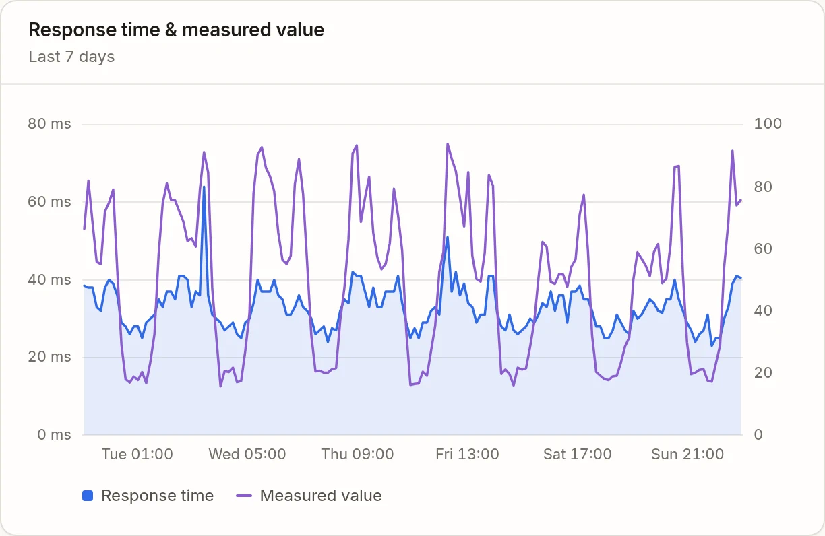Screen dimensions: 825x536
Task: Click the '40' right axis label
Action: pos(764,310)
